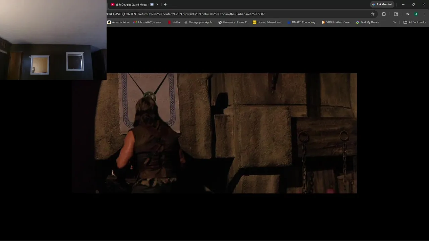Open the media controls icon

tap(408, 14)
